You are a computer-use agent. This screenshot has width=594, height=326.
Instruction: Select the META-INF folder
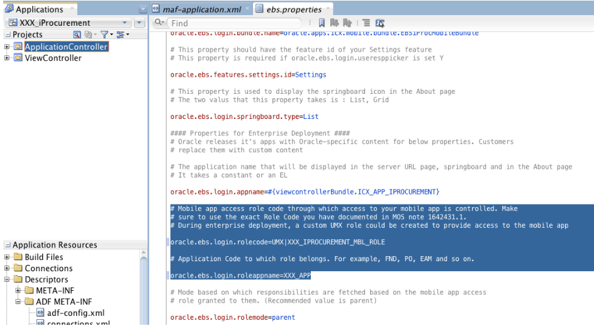point(55,290)
